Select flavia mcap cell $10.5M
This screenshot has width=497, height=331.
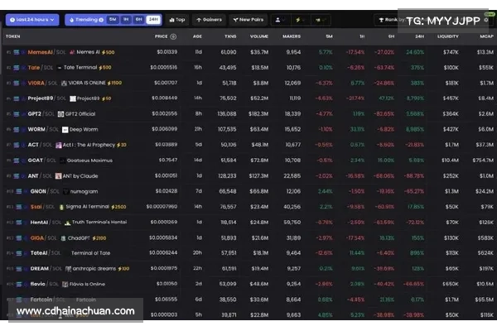coord(485,284)
